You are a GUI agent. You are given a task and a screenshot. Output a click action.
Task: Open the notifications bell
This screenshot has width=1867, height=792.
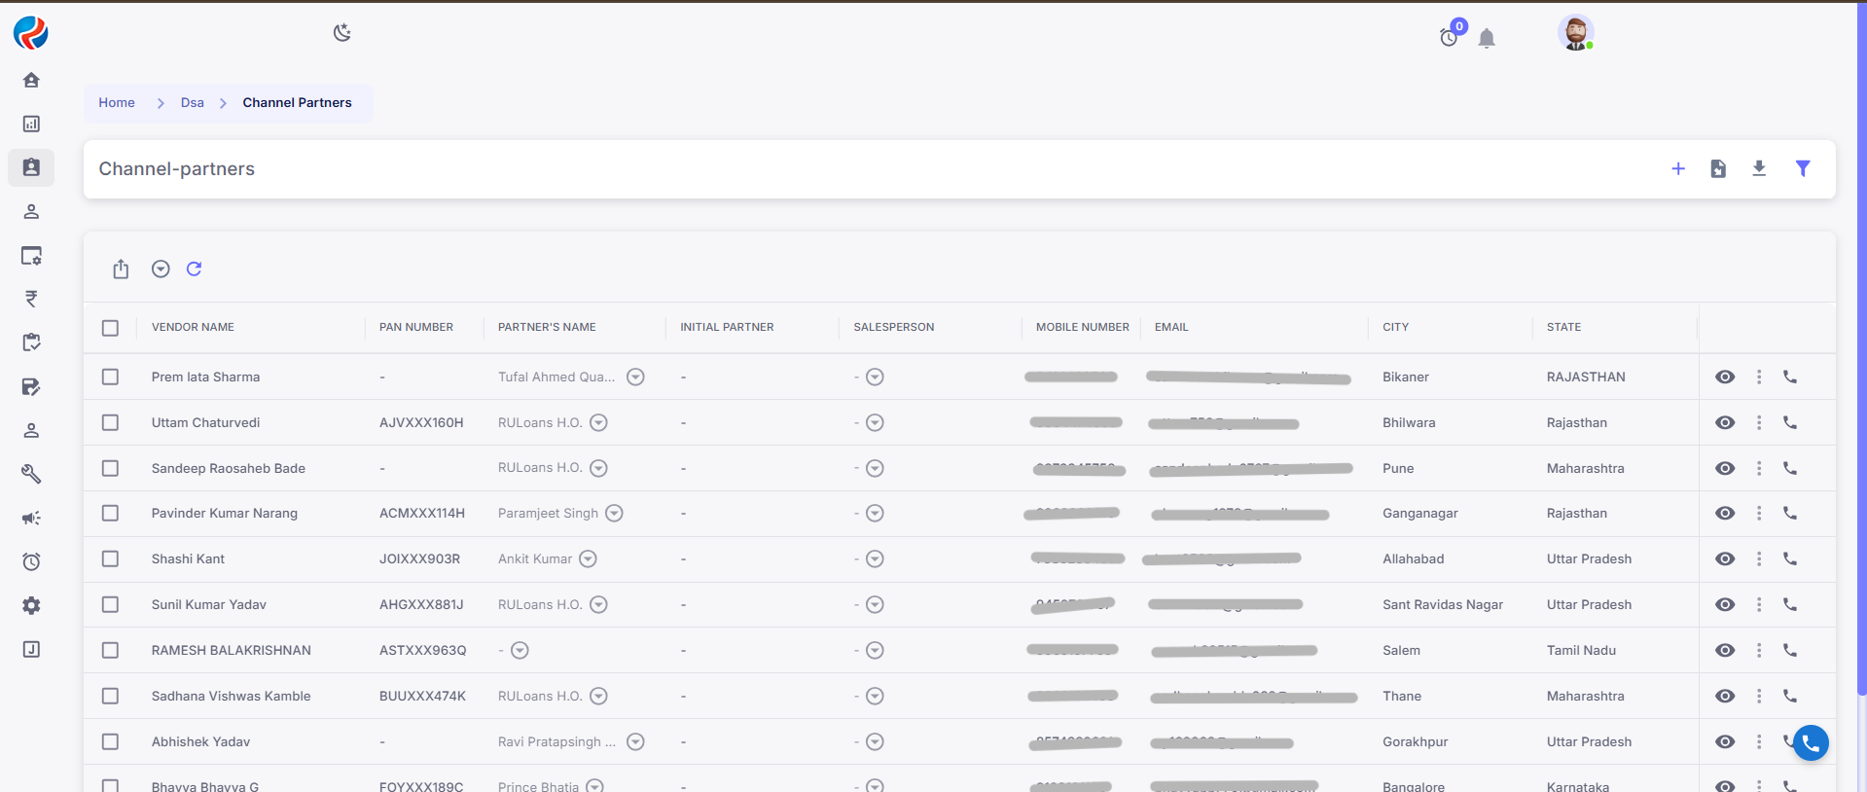click(1486, 39)
